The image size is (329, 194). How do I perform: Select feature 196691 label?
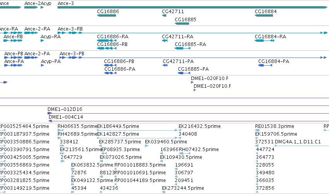[x=184, y=165]
